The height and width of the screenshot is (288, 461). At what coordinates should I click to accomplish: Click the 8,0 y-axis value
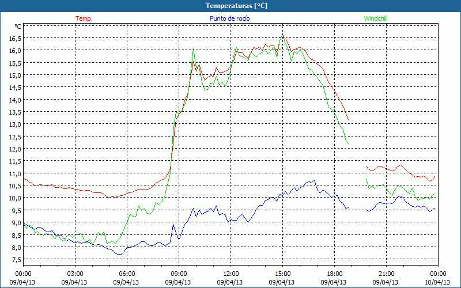[x=17, y=247]
